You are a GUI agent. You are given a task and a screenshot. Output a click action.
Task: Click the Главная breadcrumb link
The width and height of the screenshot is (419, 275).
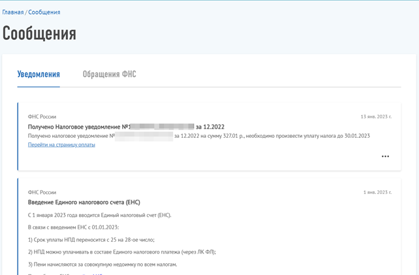tap(12, 12)
